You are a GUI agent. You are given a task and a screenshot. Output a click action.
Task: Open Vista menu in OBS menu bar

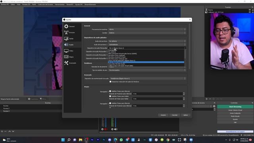click(x=19, y=4)
